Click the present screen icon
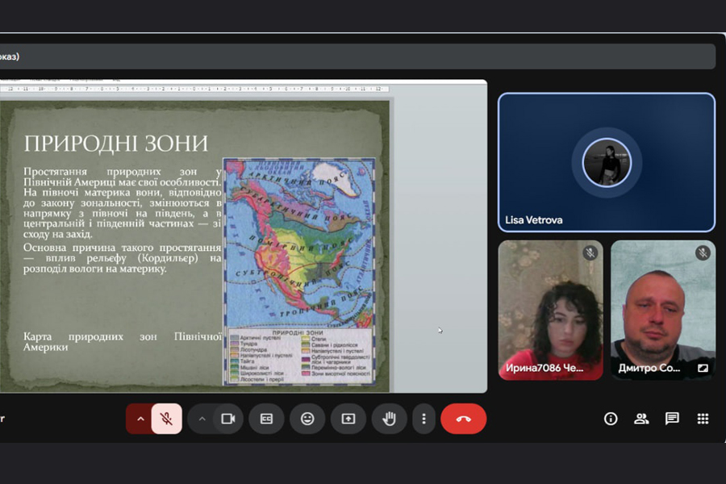Image resolution: width=726 pixels, height=484 pixels. 348,419
